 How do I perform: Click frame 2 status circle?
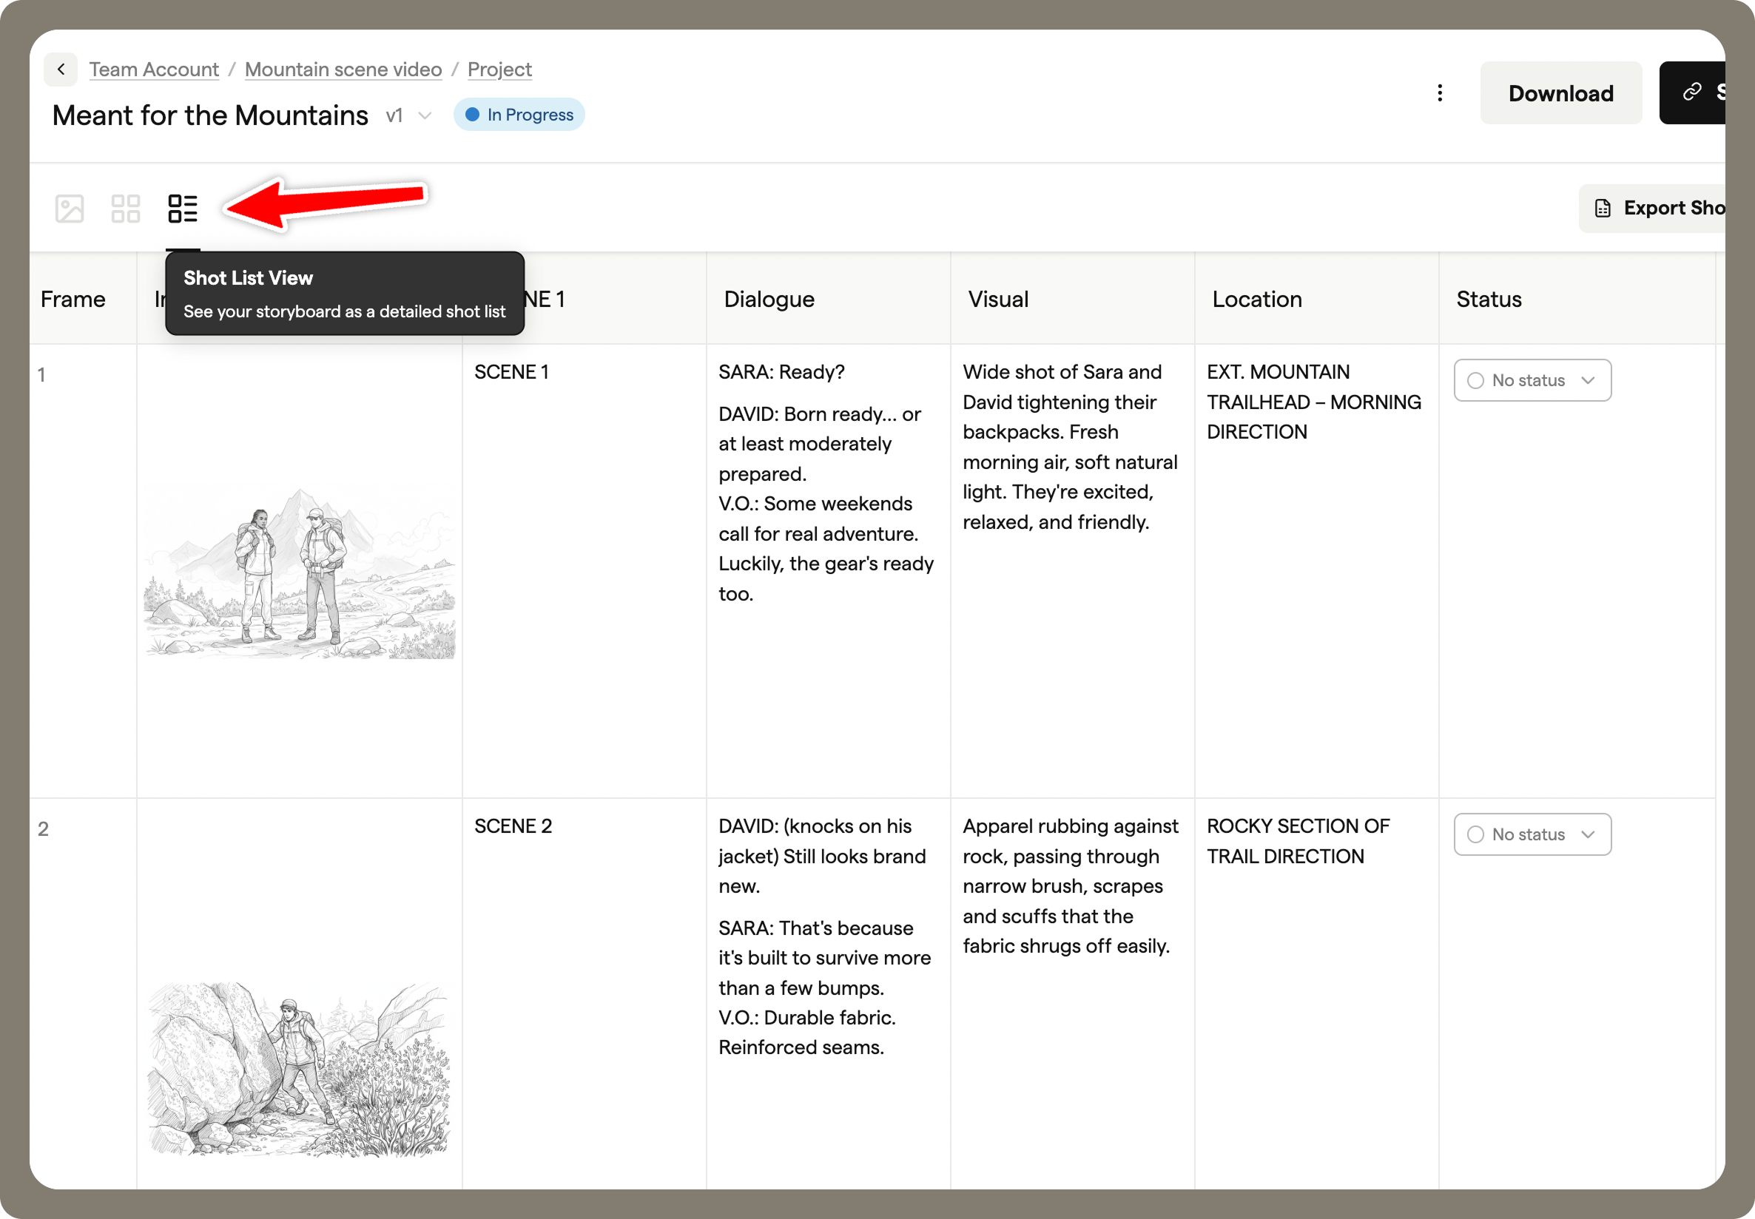pyautogui.click(x=1475, y=835)
